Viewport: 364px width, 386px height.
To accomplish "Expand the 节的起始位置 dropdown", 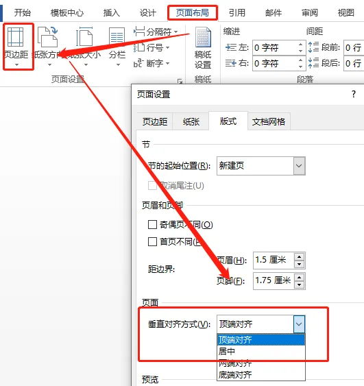I will (300, 166).
